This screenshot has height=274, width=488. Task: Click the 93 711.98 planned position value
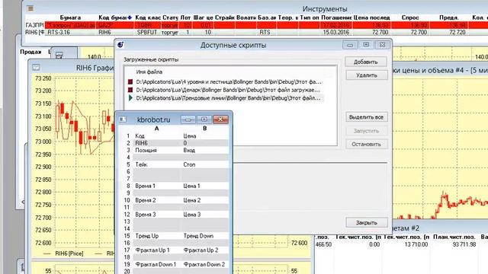pos(464,244)
